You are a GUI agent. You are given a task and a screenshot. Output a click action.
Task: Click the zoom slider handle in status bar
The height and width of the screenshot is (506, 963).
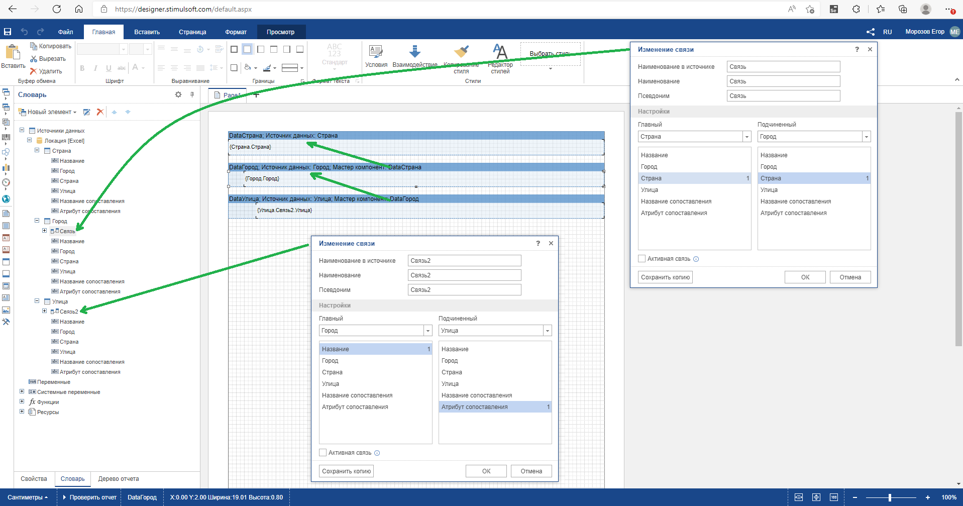tap(890, 497)
